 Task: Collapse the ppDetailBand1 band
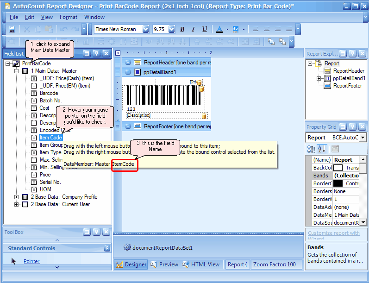[128, 72]
